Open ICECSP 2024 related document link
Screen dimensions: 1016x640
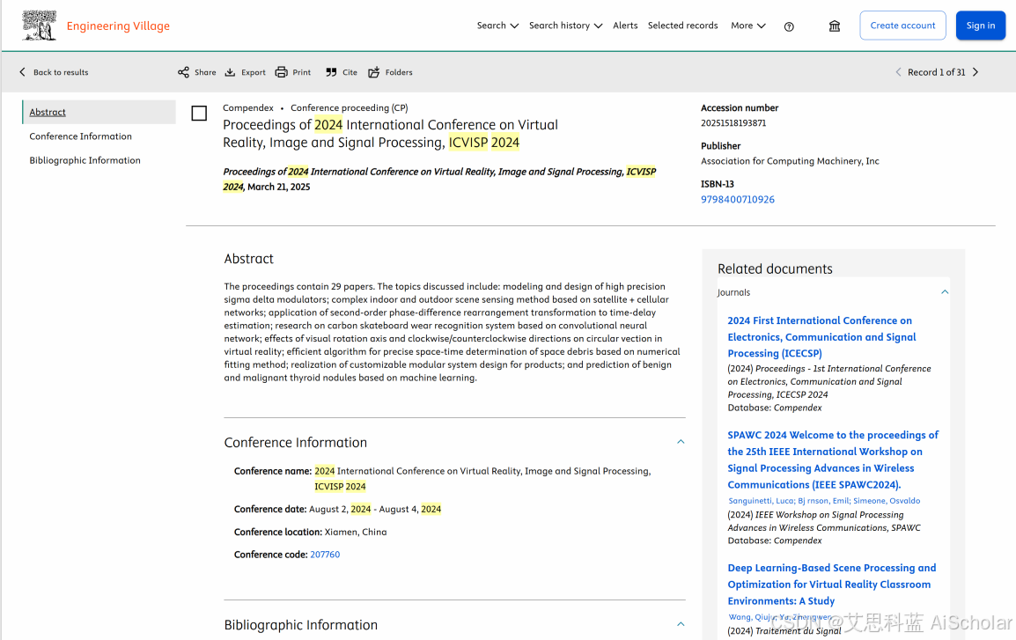(x=821, y=337)
